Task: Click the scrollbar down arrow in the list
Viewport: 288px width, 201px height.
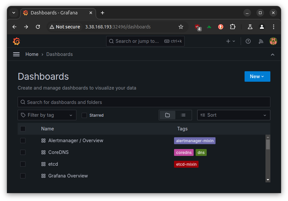Action: click(268, 180)
